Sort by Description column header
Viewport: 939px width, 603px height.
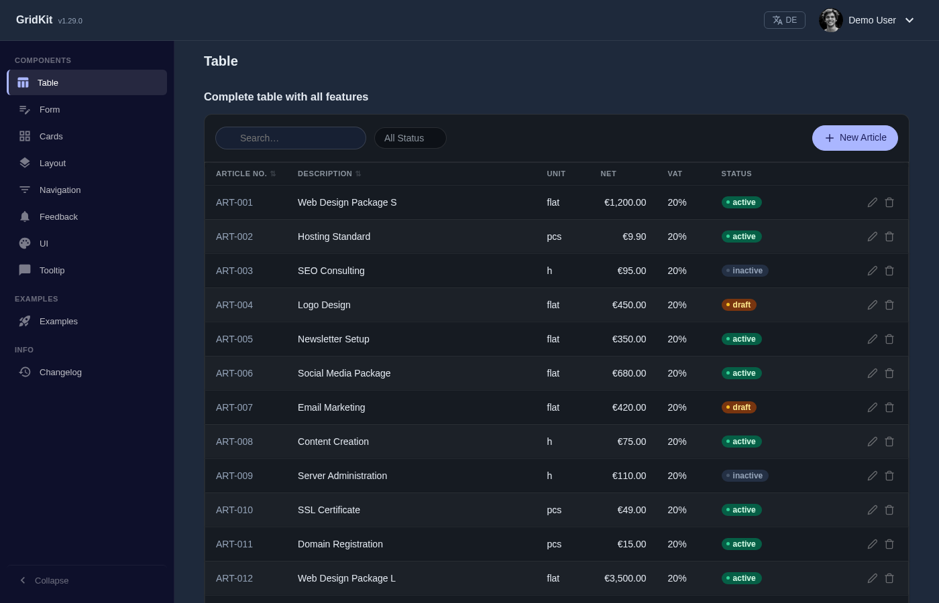[x=329, y=174]
